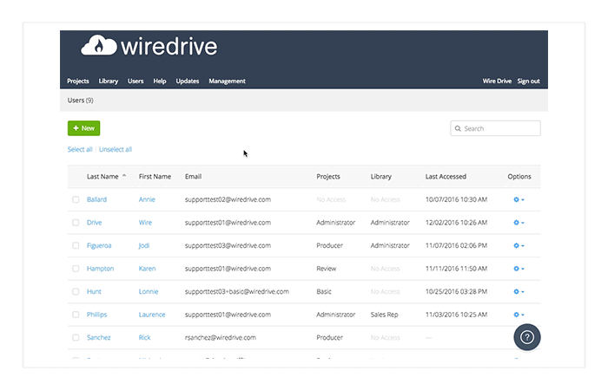
Task: Sign out of Wiredrive
Action: [528, 81]
